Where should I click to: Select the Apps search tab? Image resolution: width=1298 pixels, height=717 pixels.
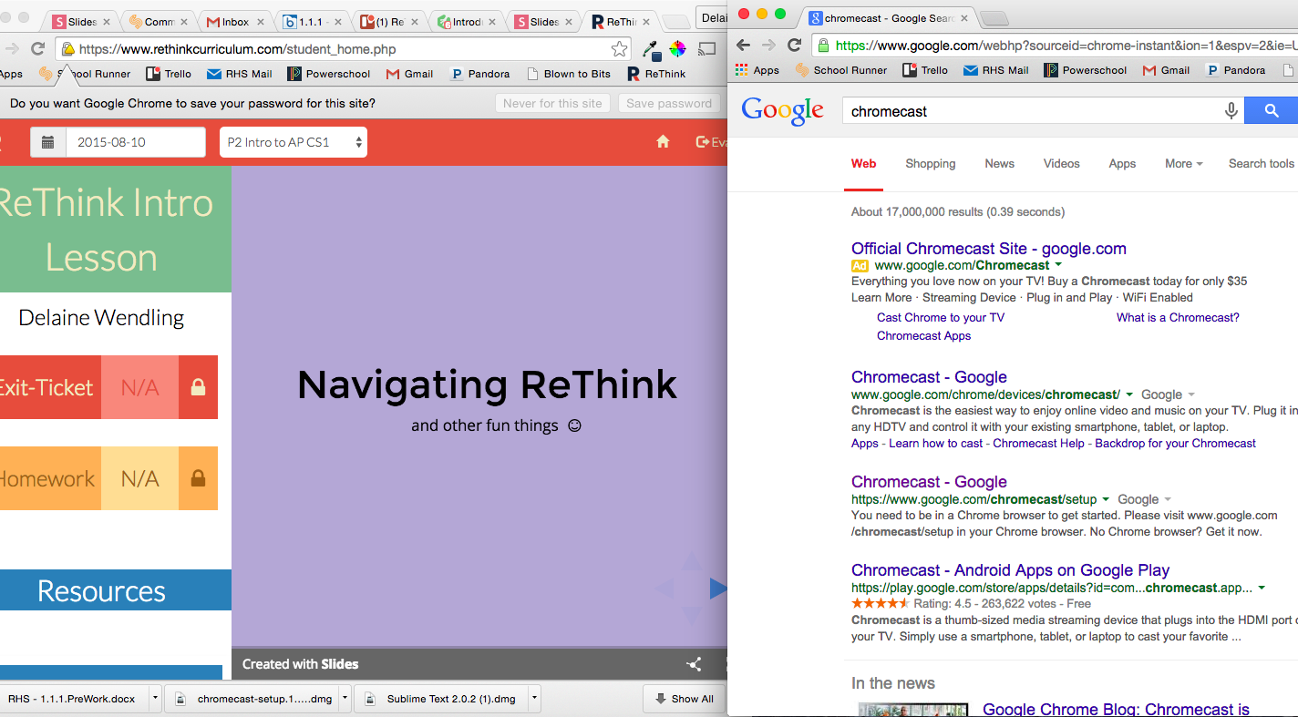click(x=1122, y=164)
